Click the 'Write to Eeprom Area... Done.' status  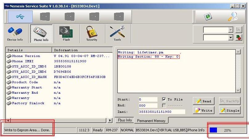[x=27, y=130]
